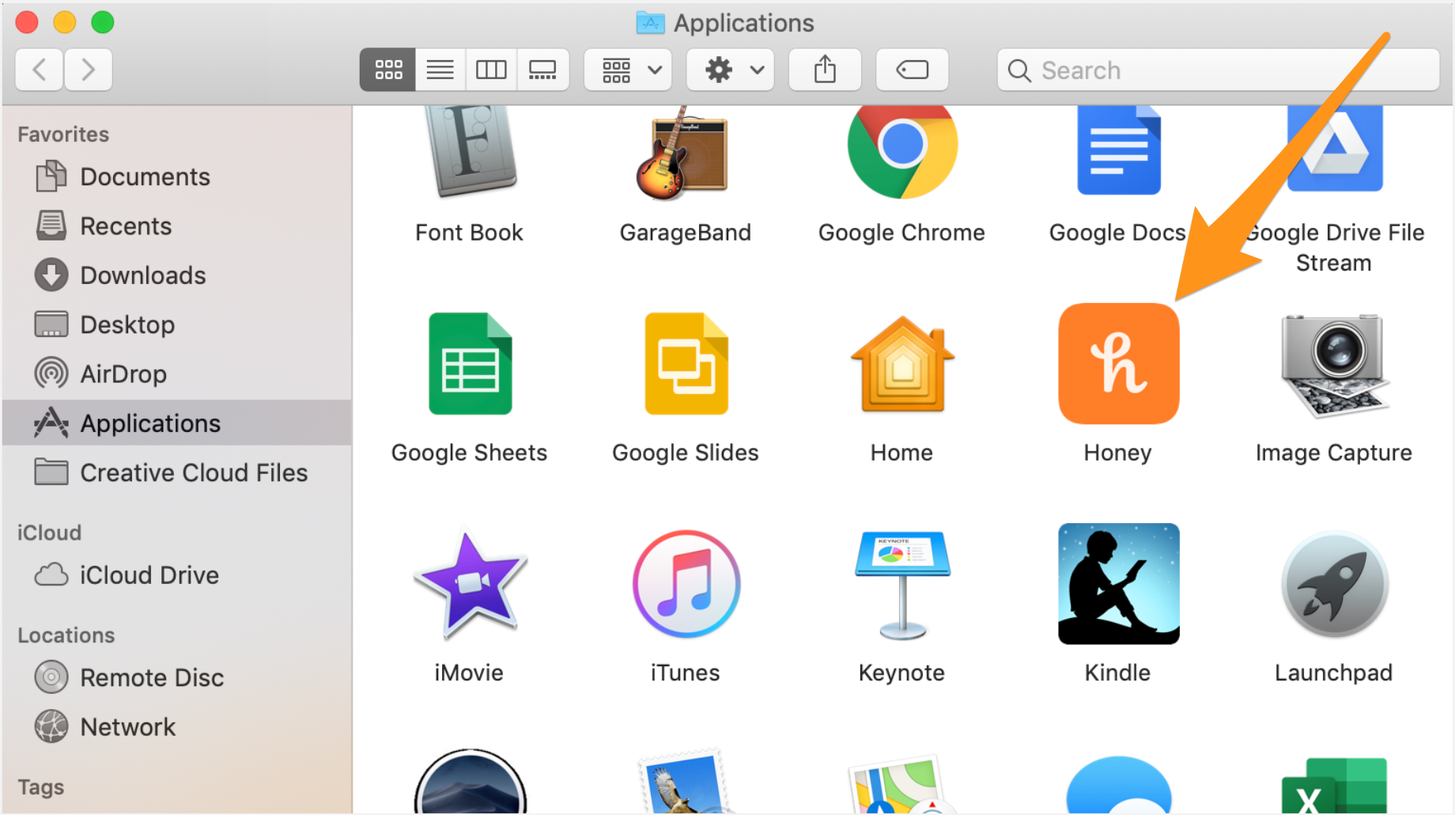The height and width of the screenshot is (815, 1455).
Task: Open Network in the sidebar
Action: pyautogui.click(x=177, y=726)
